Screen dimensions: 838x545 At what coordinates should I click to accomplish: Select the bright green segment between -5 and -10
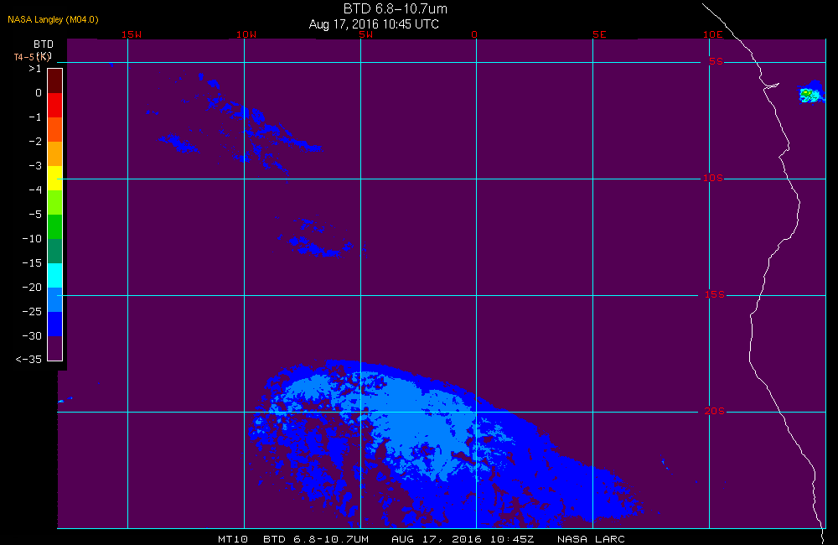pyautogui.click(x=55, y=226)
